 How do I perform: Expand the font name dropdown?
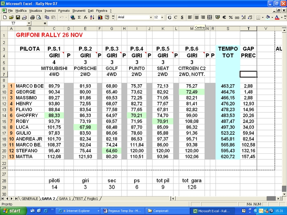click(x=151, y=17)
